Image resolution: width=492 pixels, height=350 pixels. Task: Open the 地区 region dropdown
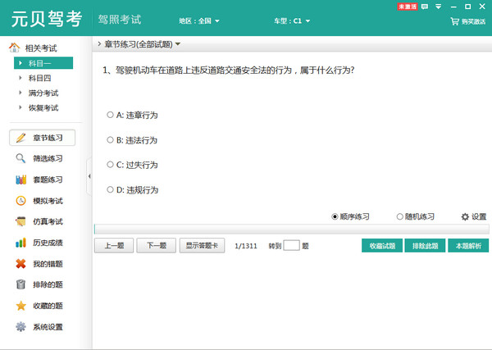(x=199, y=21)
